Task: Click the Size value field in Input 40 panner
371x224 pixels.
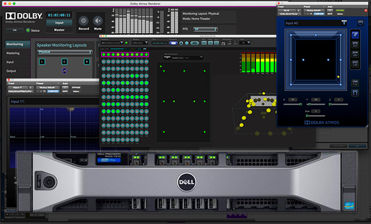Action: [x=316, y=111]
